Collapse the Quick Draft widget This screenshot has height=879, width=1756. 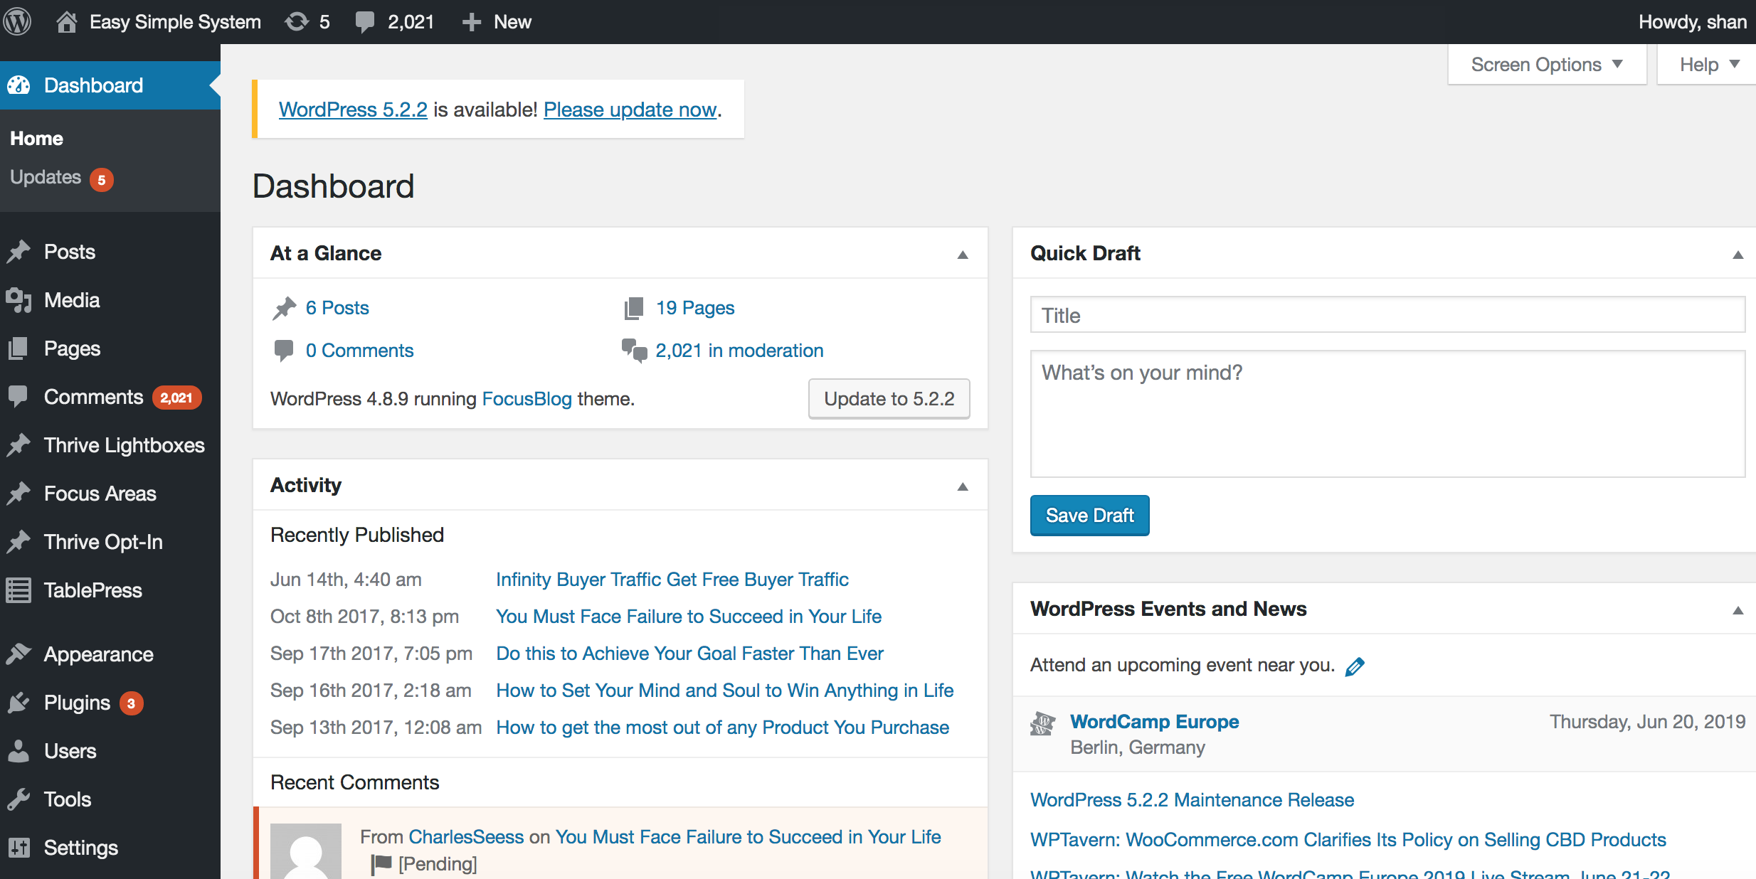[x=1738, y=254]
